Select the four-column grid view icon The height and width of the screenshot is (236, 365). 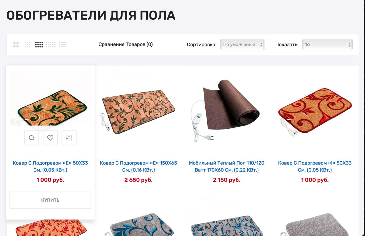(39, 45)
